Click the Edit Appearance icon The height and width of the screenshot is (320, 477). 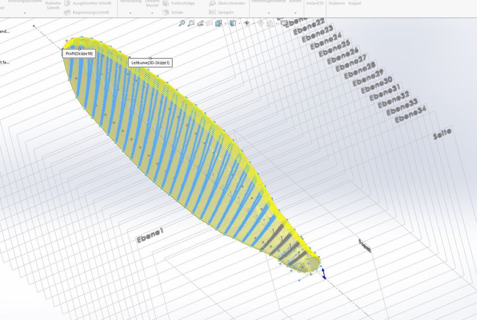(x=261, y=23)
